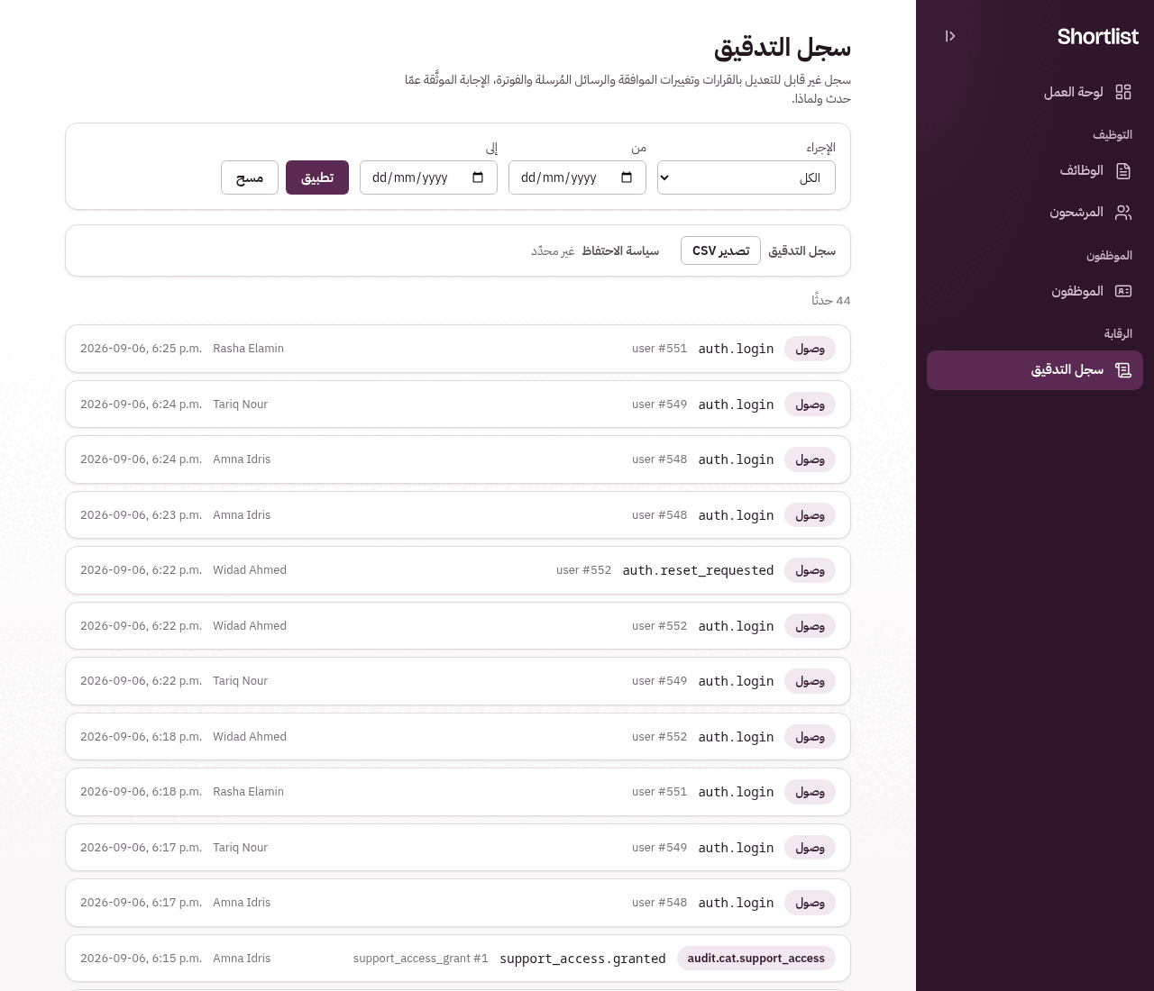Image resolution: width=1154 pixels, height=991 pixels.
Task: Click the support_access.granted event text
Action: 582,959
